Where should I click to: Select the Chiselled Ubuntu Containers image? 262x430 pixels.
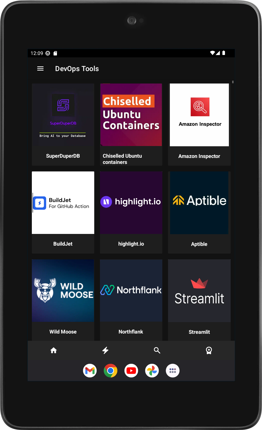tap(131, 115)
